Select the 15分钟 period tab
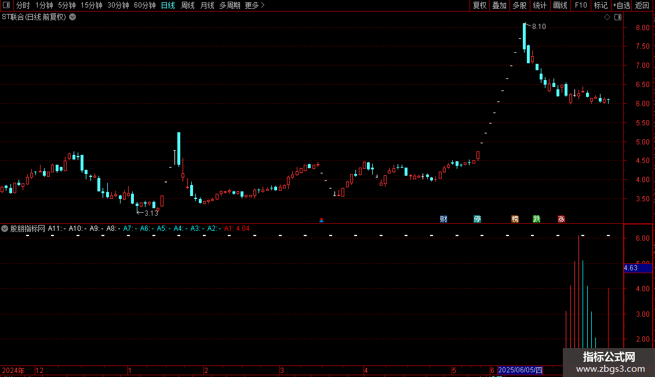655x377 pixels. pos(91,5)
